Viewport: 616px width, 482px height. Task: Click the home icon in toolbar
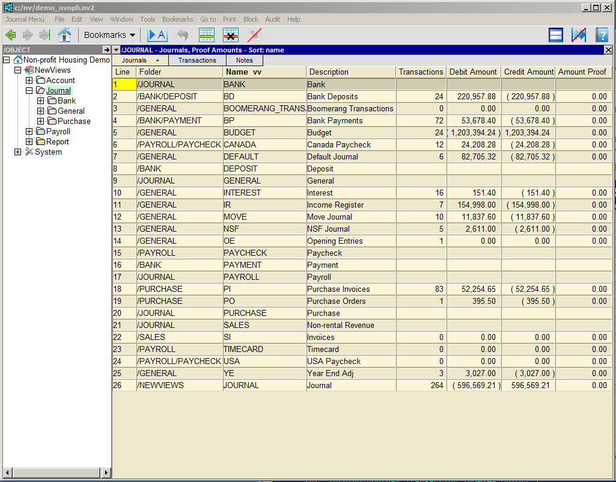click(64, 35)
